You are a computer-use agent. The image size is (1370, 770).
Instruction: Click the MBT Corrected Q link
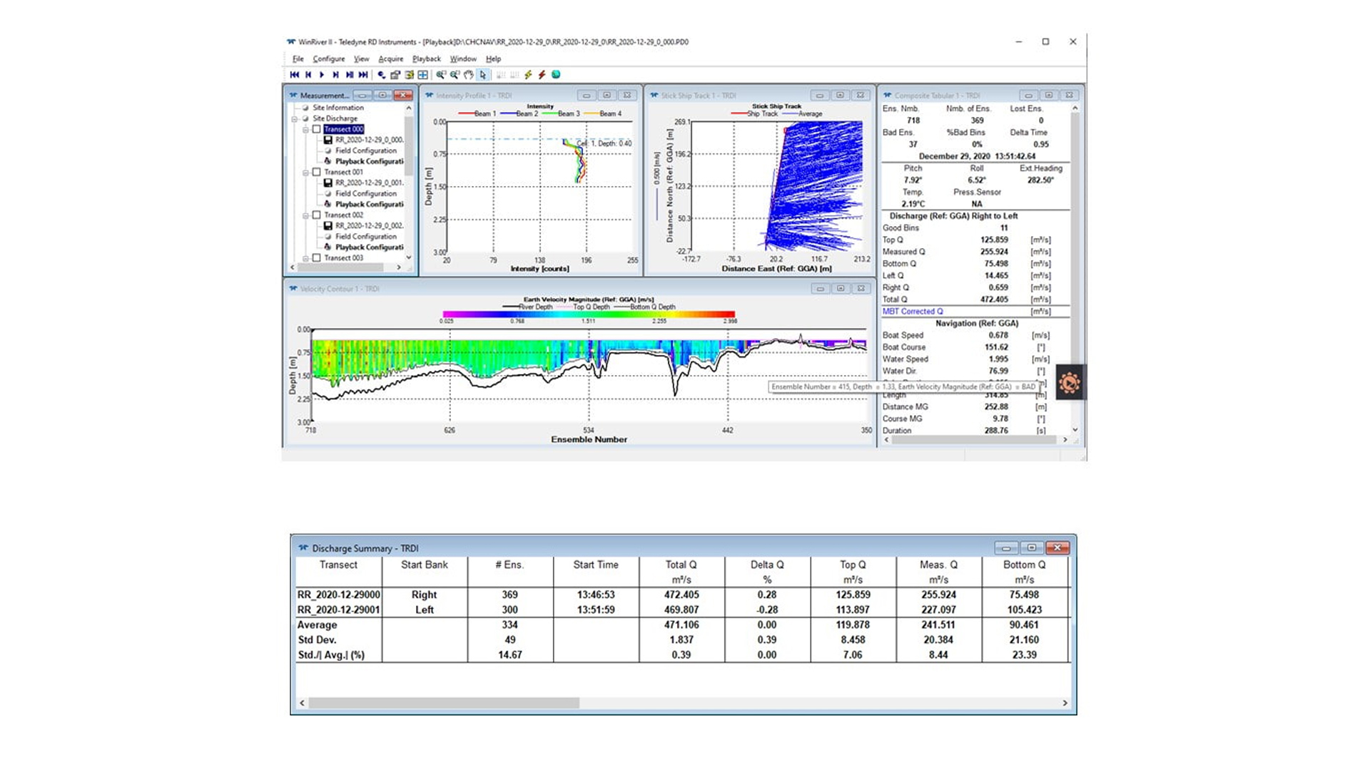pyautogui.click(x=912, y=312)
